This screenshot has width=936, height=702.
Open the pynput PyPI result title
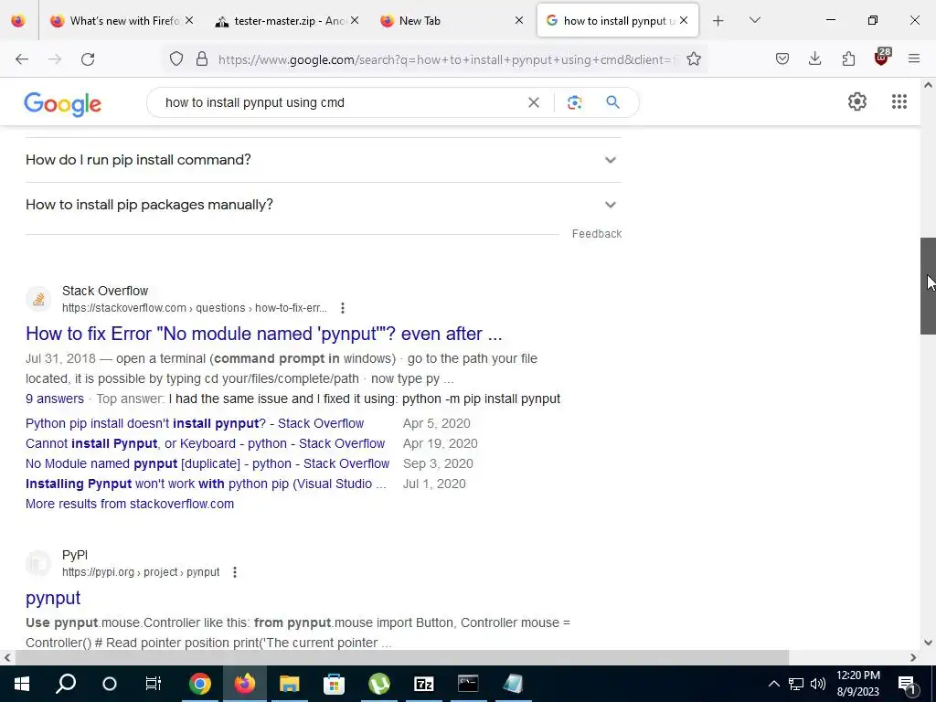point(53,598)
